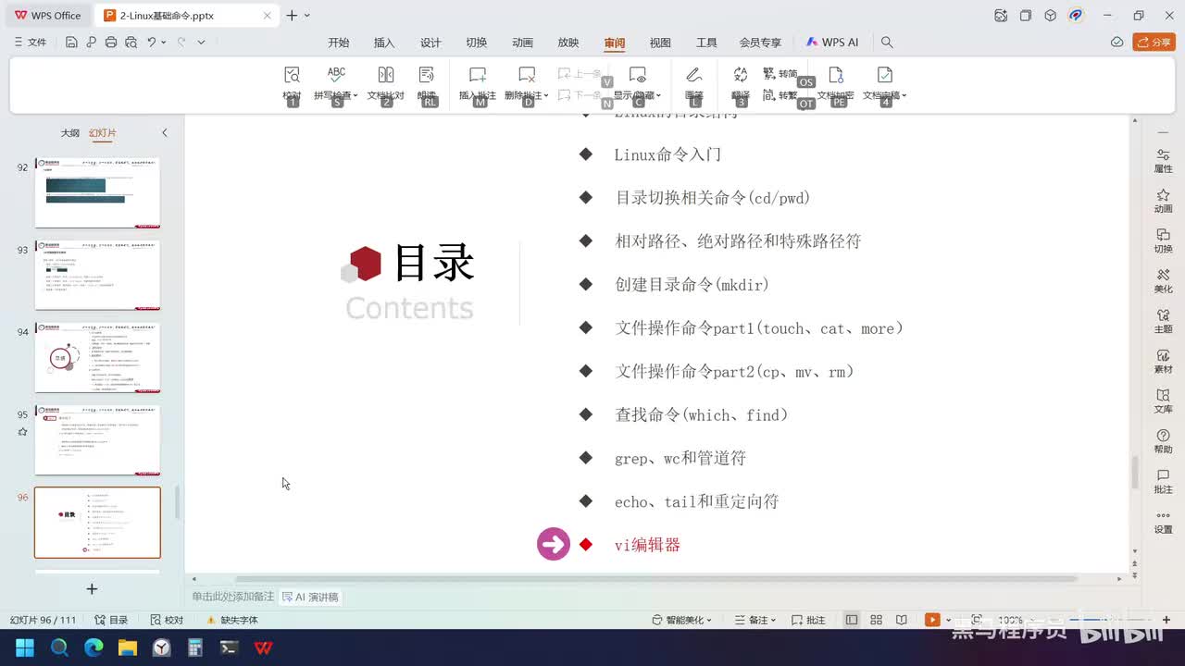Open the 翻译 translate tool
Image resolution: width=1185 pixels, height=666 pixels.
point(741,83)
